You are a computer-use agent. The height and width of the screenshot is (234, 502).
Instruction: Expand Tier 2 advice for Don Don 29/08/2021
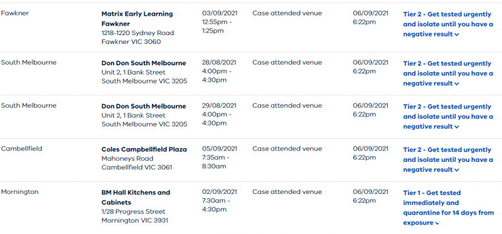pos(447,117)
